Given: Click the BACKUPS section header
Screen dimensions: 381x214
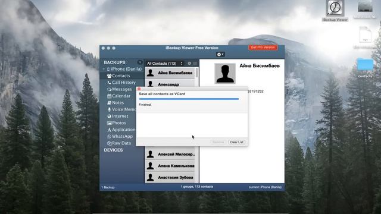Looking at the screenshot, I should (x=115, y=62).
